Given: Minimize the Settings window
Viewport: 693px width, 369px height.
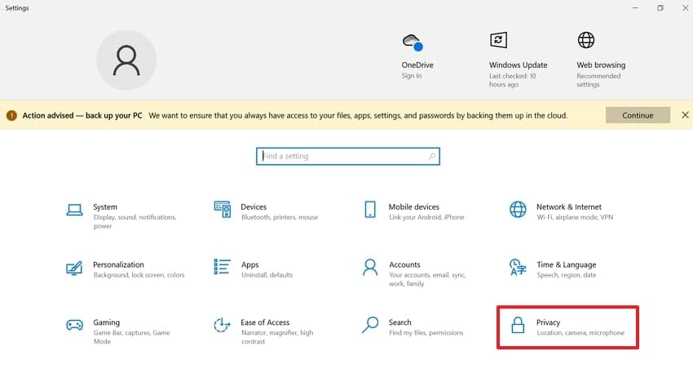Looking at the screenshot, I should coord(635,8).
